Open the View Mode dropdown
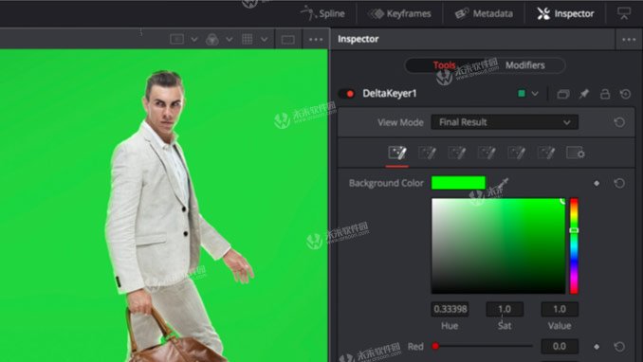643x362 pixels. click(505, 122)
